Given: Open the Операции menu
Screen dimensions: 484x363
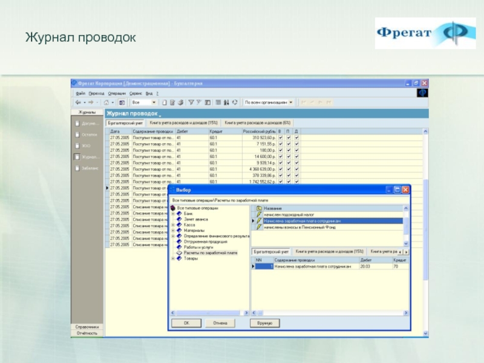Looking at the screenshot, I should 117,93.
